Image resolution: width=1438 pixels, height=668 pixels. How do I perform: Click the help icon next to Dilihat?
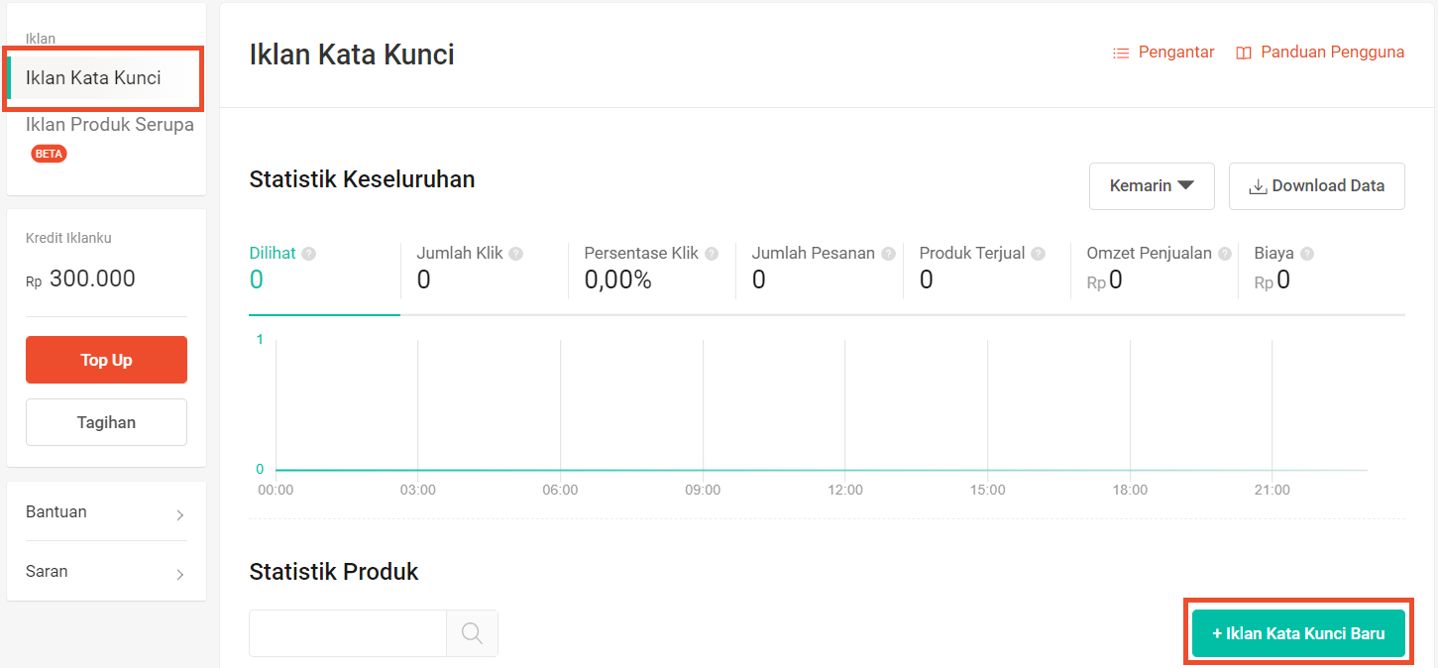click(x=309, y=254)
